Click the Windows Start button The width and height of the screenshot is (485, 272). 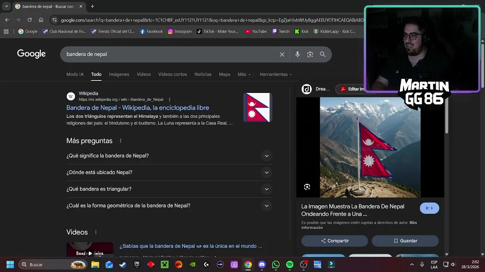[x=10, y=264]
